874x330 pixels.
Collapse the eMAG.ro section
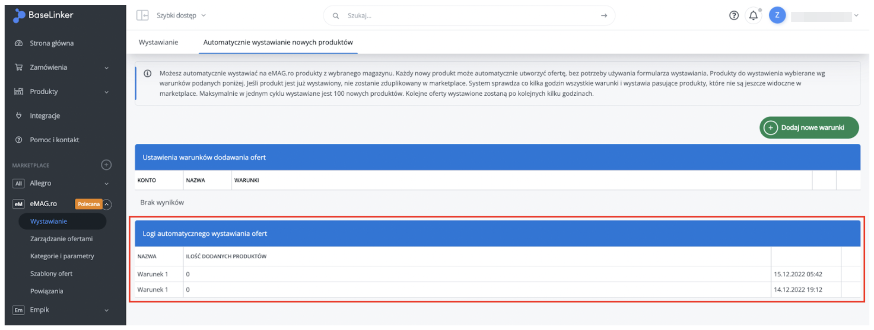[107, 204]
